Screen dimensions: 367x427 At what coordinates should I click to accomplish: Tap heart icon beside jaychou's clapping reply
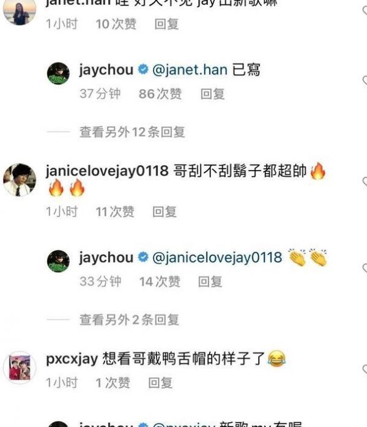click(365, 268)
